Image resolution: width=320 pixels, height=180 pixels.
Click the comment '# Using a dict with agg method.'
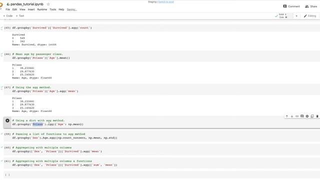pos(38,120)
